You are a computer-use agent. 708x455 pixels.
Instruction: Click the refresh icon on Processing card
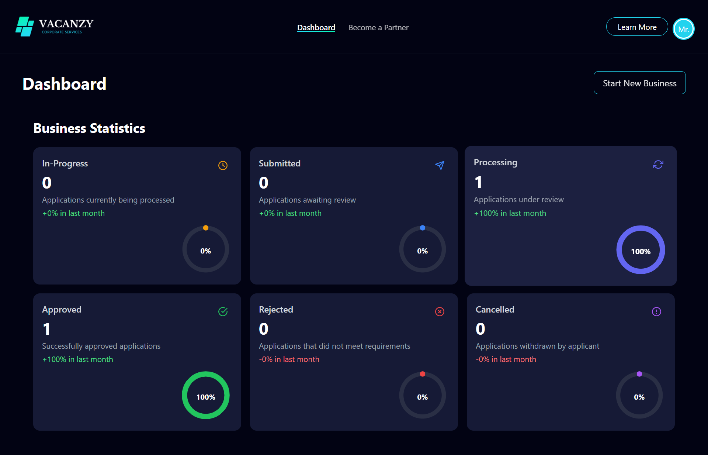coord(659,164)
